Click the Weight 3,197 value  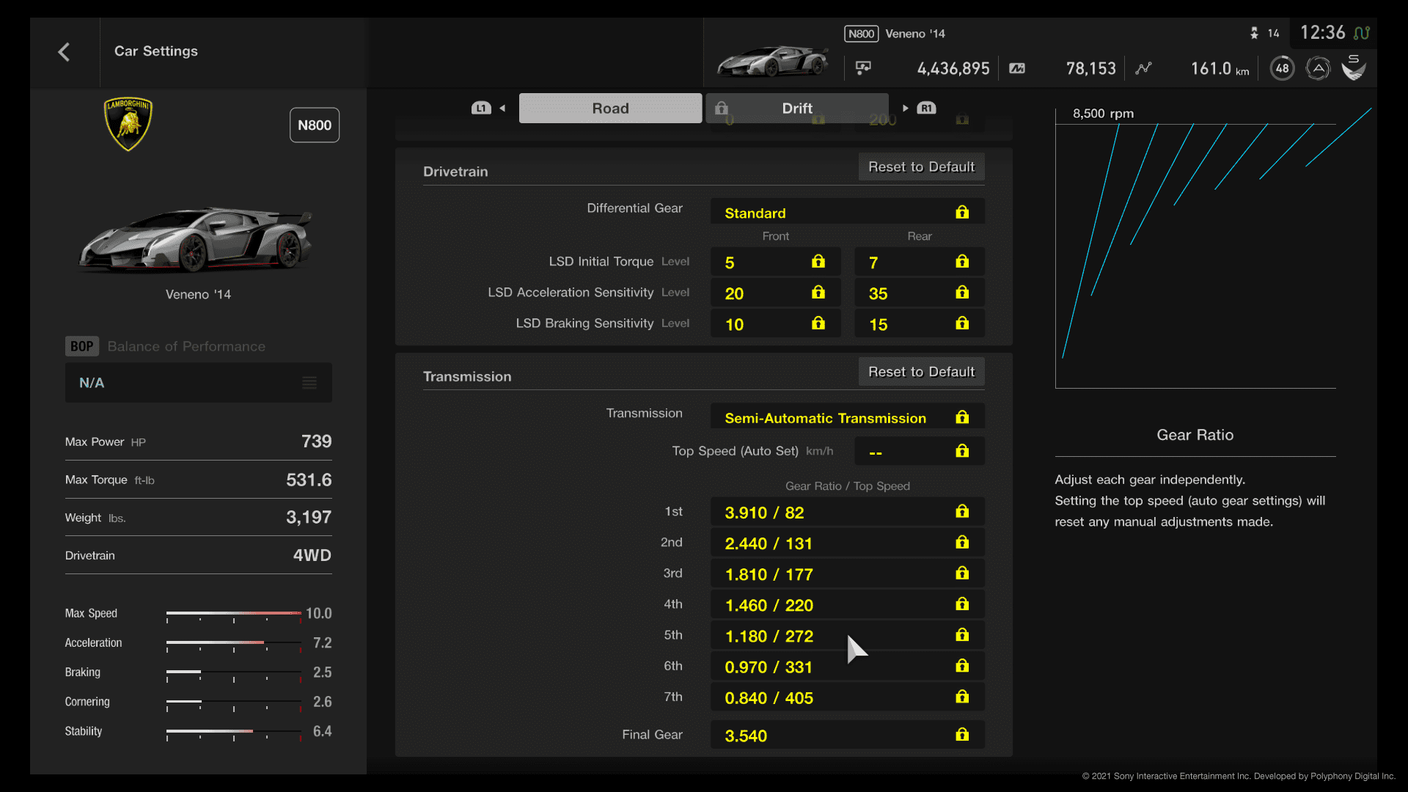click(309, 518)
